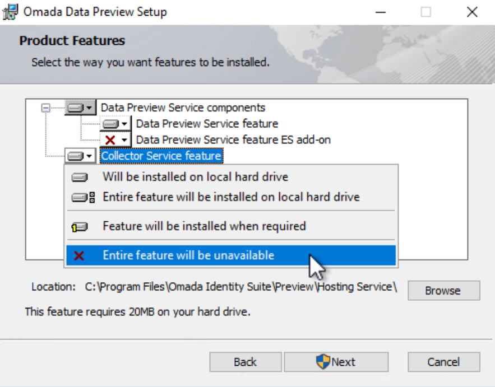Click the red X icon for ES add-on
This screenshot has width=495, height=387.
pyautogui.click(x=110, y=139)
